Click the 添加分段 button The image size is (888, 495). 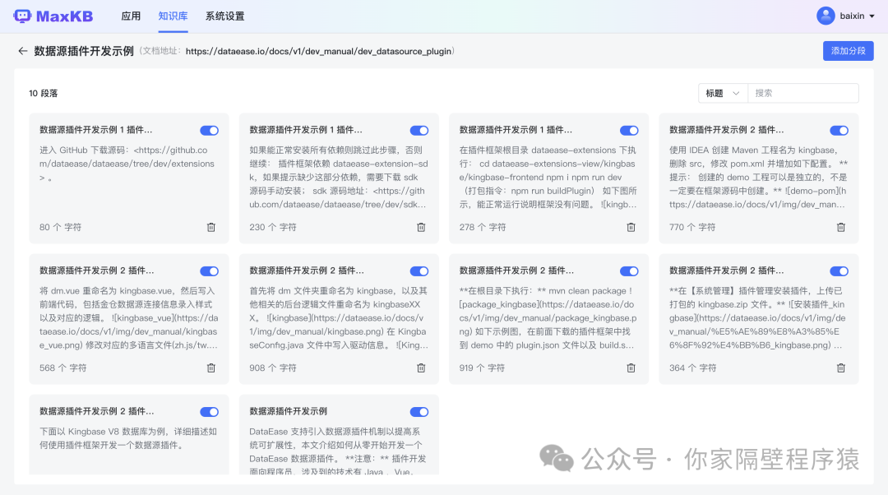click(x=848, y=50)
